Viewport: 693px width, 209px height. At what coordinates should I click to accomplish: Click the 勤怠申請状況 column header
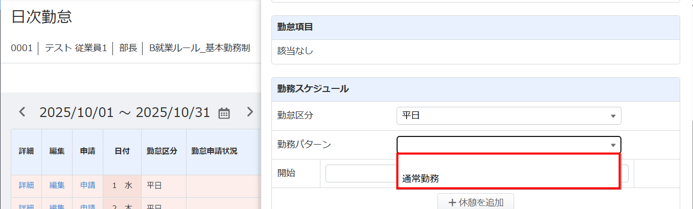click(214, 151)
